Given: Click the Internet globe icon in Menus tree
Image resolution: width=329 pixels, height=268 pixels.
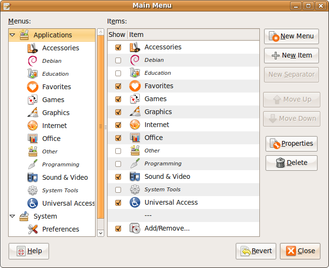Looking at the screenshot, I should (x=33, y=126).
